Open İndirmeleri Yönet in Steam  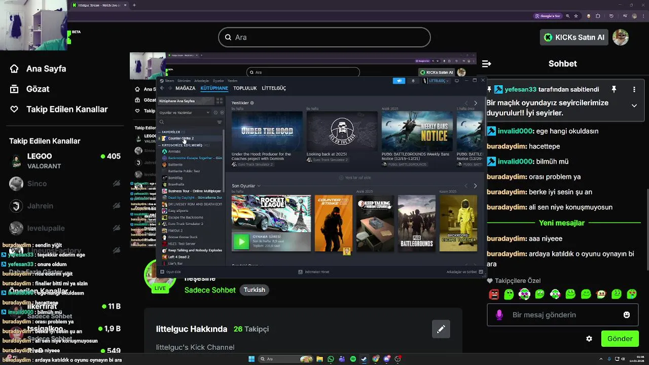[x=314, y=272]
